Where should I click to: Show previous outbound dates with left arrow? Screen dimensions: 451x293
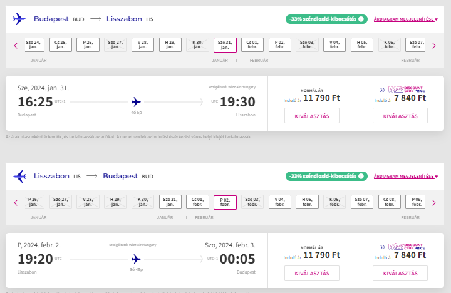coord(16,45)
